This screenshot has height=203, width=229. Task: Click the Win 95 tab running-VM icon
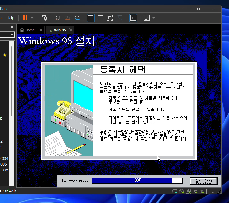[50, 30]
